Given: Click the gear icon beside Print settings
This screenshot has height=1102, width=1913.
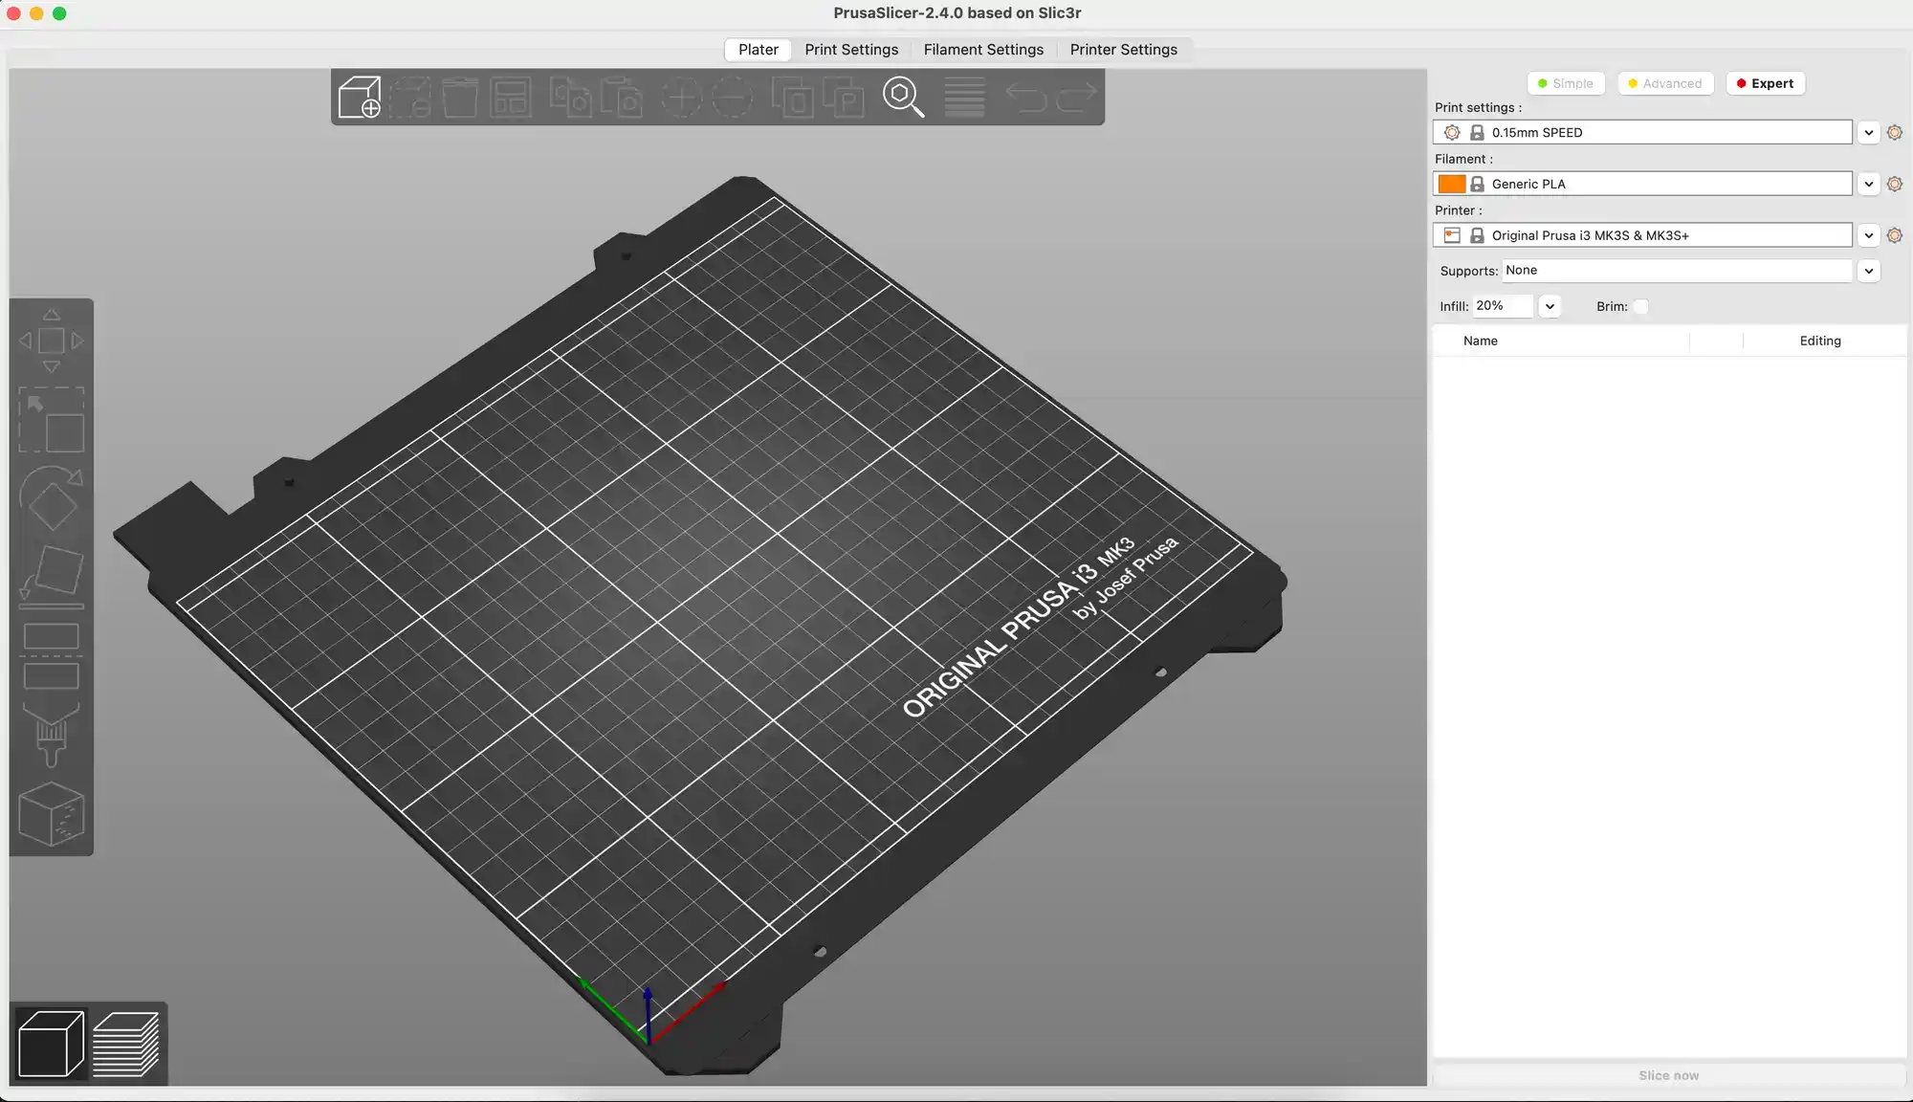Looking at the screenshot, I should [1895, 132].
